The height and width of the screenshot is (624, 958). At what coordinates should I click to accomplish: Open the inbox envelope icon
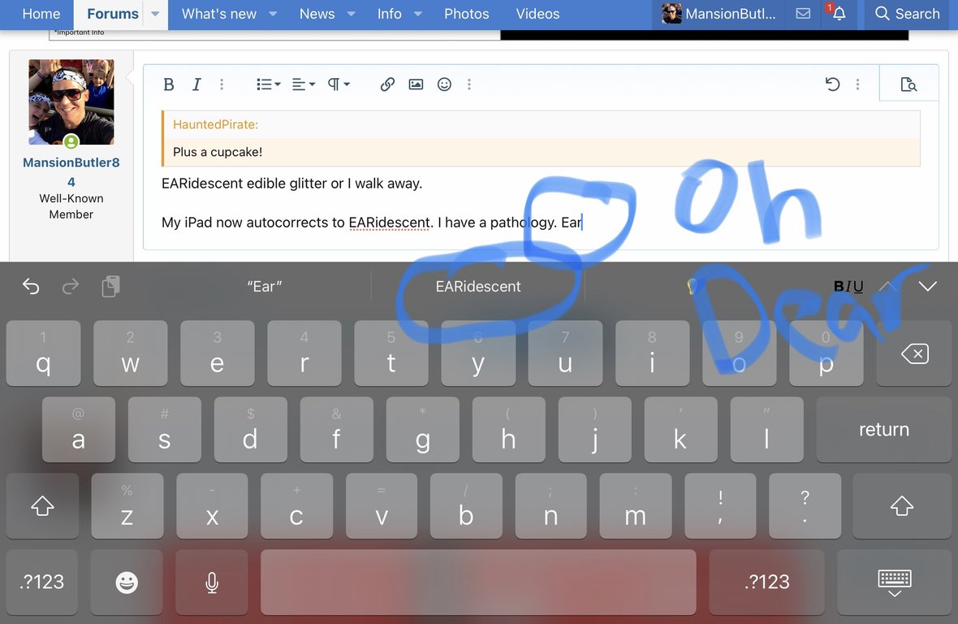tap(803, 14)
